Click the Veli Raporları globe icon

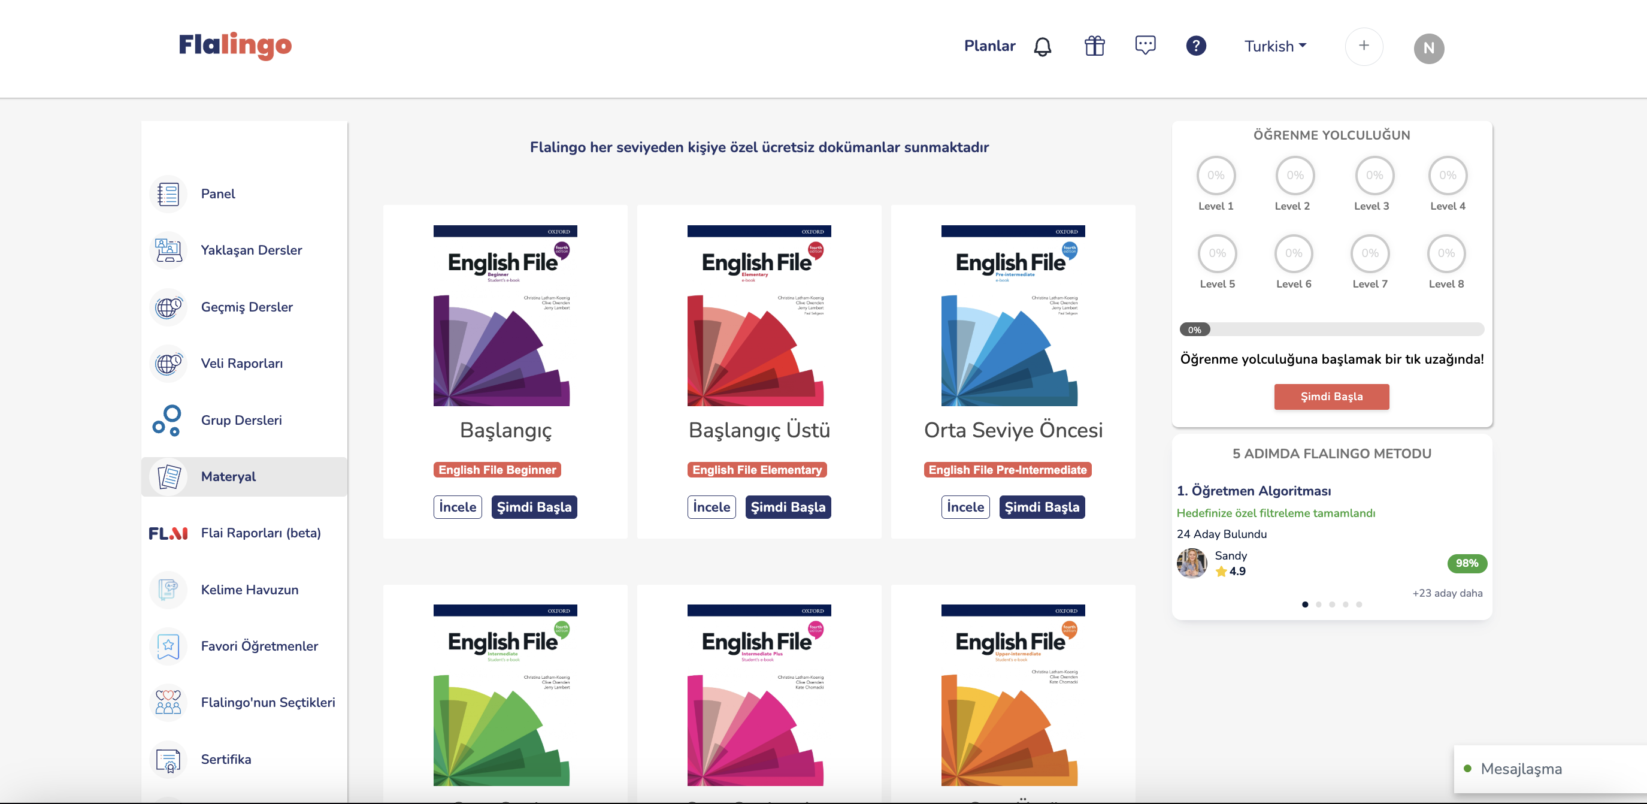click(x=168, y=363)
